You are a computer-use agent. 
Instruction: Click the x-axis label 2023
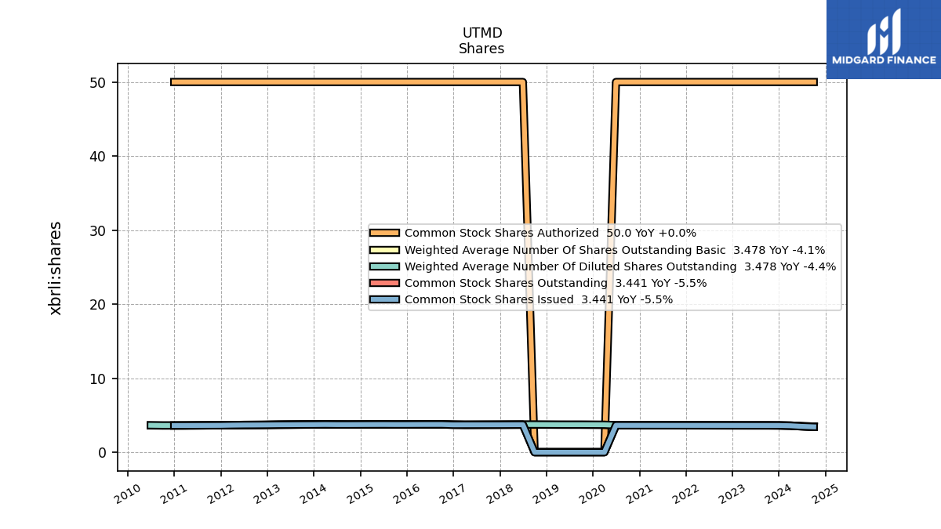[732, 492]
